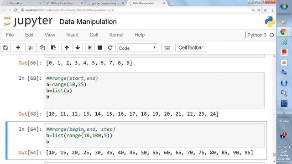Click the Windows Start orb
Image resolution: width=292 pixels, height=164 pixels.
284,7
